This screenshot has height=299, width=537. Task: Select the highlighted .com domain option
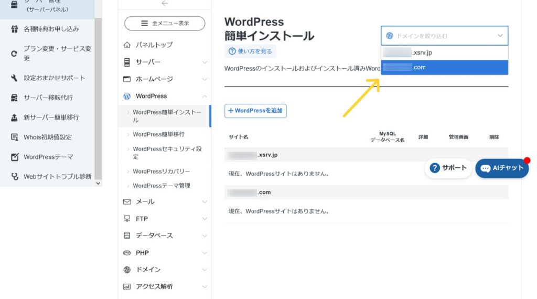444,68
